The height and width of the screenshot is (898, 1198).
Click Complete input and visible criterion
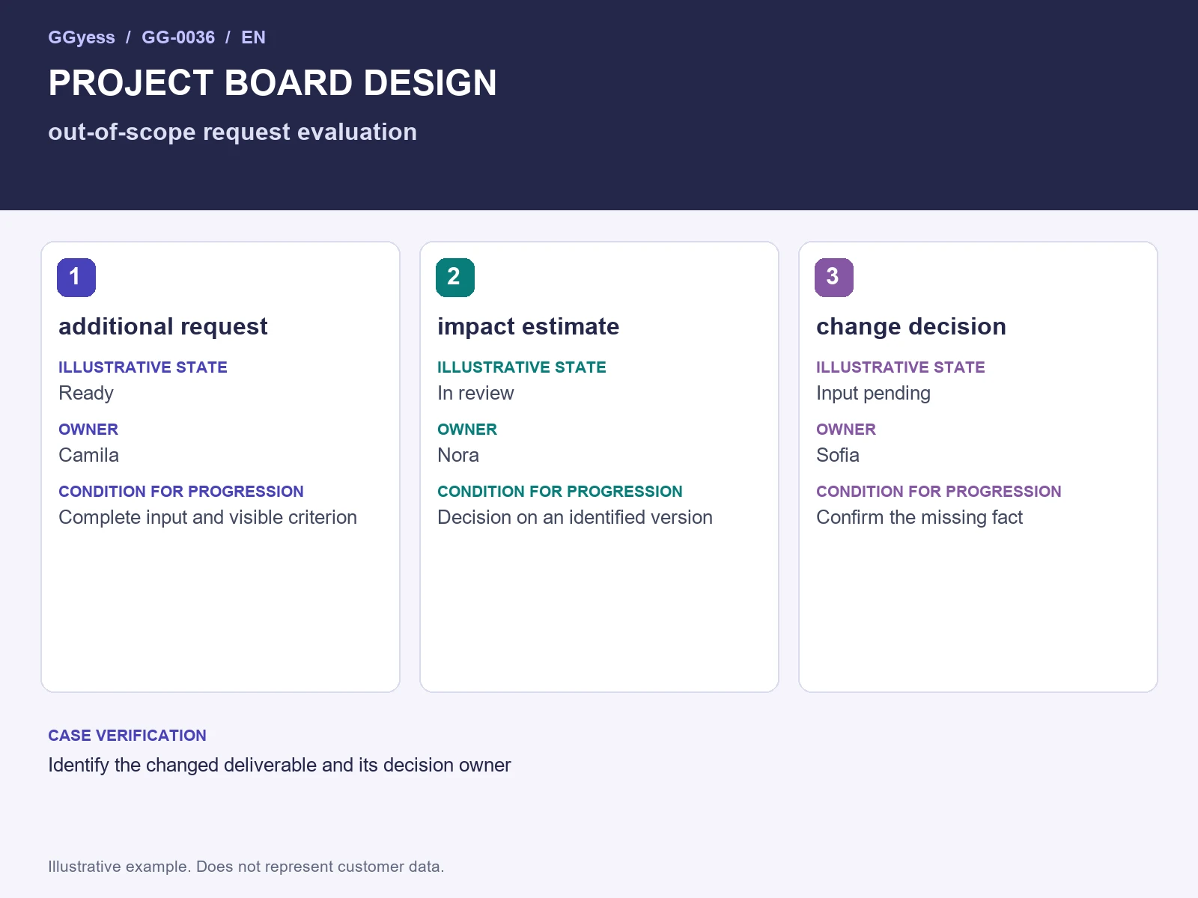tap(207, 517)
